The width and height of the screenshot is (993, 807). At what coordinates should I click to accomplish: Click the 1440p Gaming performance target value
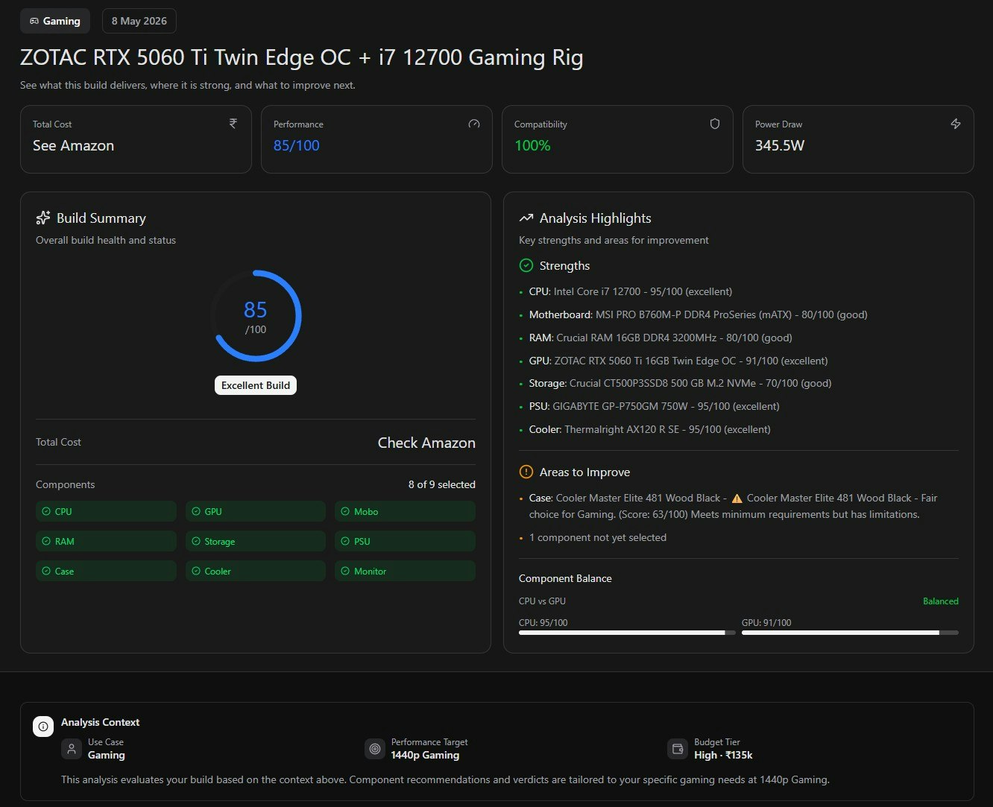[x=425, y=755]
